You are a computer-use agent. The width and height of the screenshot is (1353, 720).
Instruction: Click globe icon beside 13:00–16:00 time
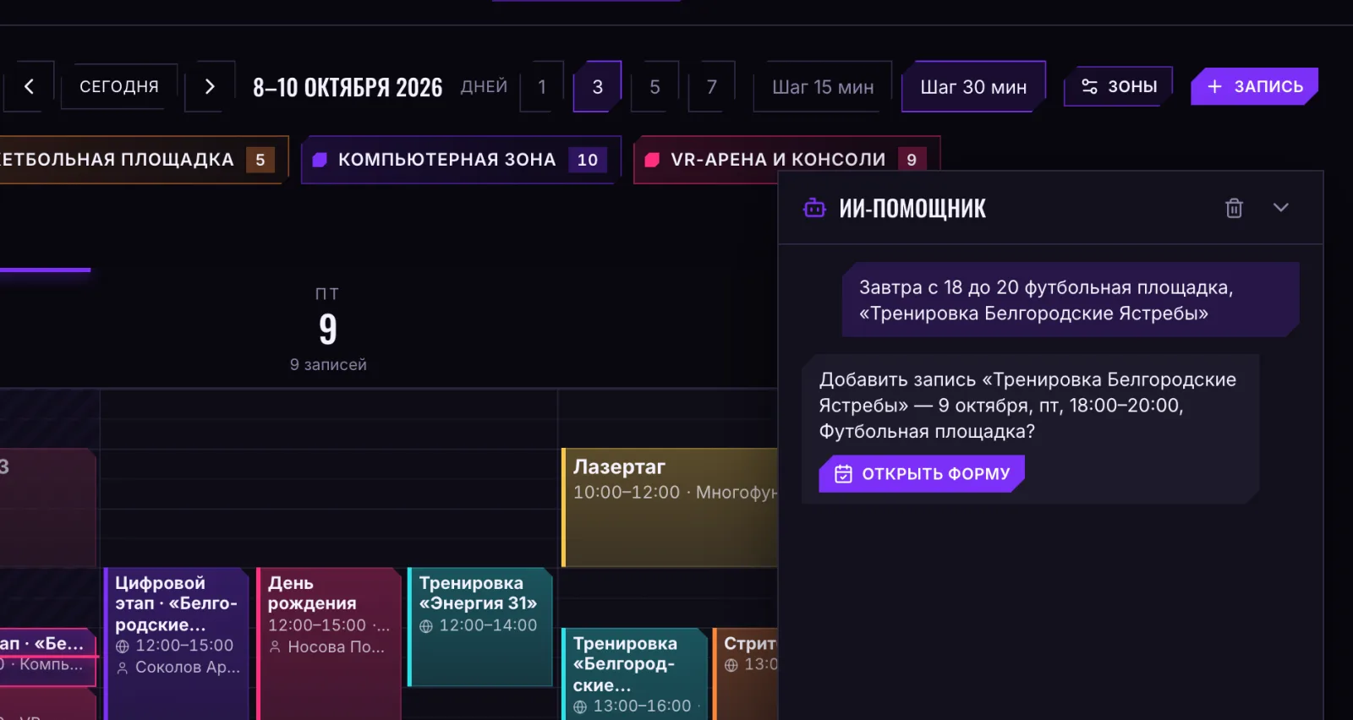tap(580, 706)
